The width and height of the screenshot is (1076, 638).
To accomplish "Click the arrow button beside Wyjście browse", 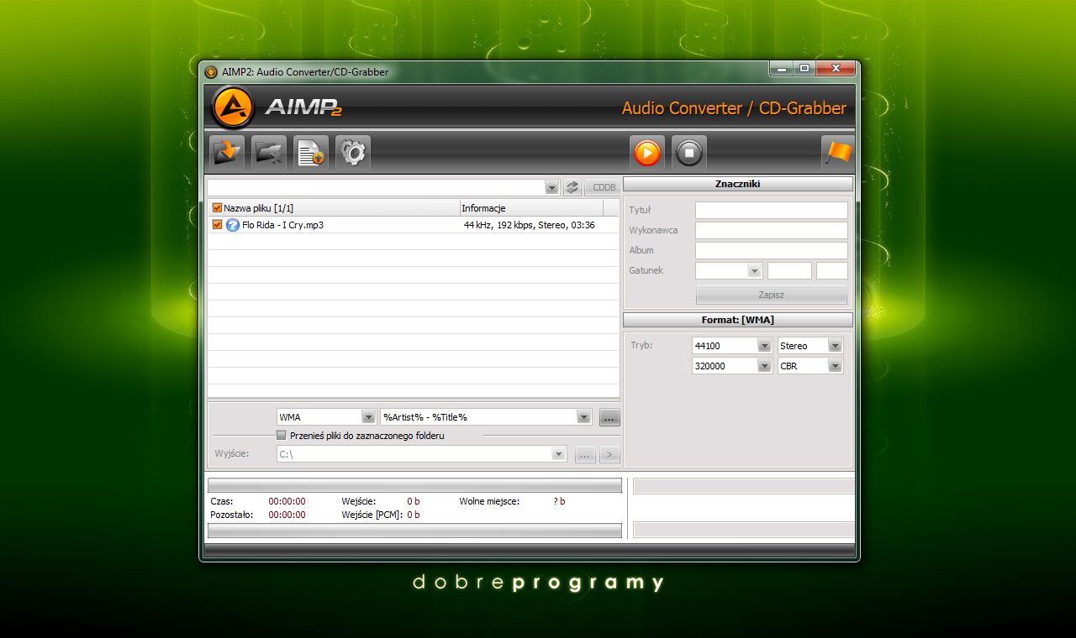I will 610,454.
